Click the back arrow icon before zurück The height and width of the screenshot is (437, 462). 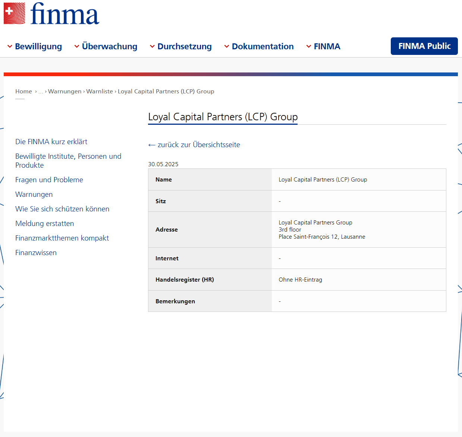pyautogui.click(x=152, y=145)
